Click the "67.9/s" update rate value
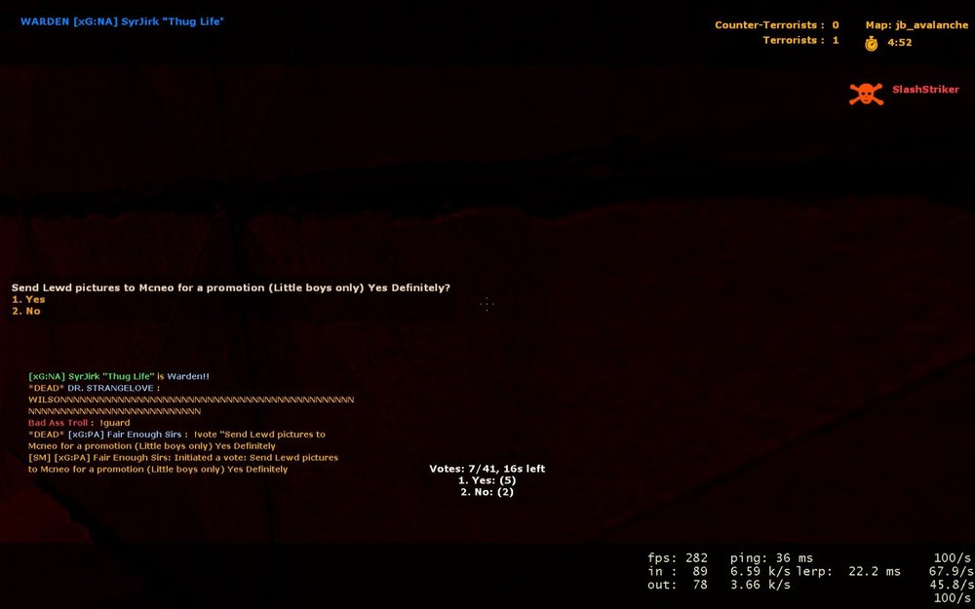975x609 pixels. pos(950,572)
